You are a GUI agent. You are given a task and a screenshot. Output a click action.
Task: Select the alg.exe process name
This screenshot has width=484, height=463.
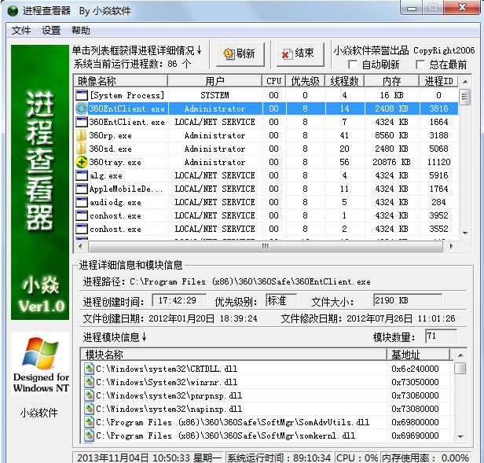[x=106, y=175]
